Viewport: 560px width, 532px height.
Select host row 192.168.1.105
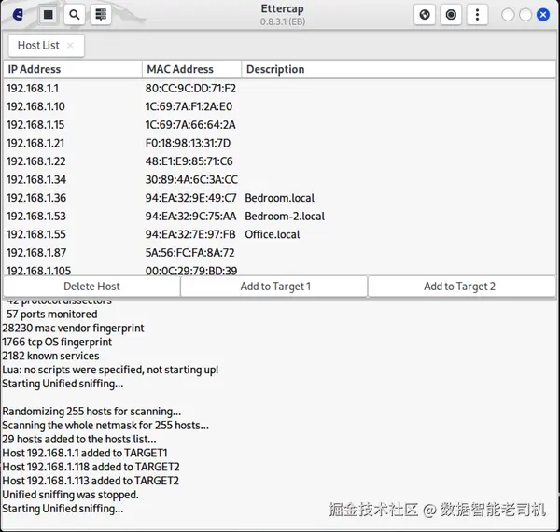pyautogui.click(x=280, y=270)
